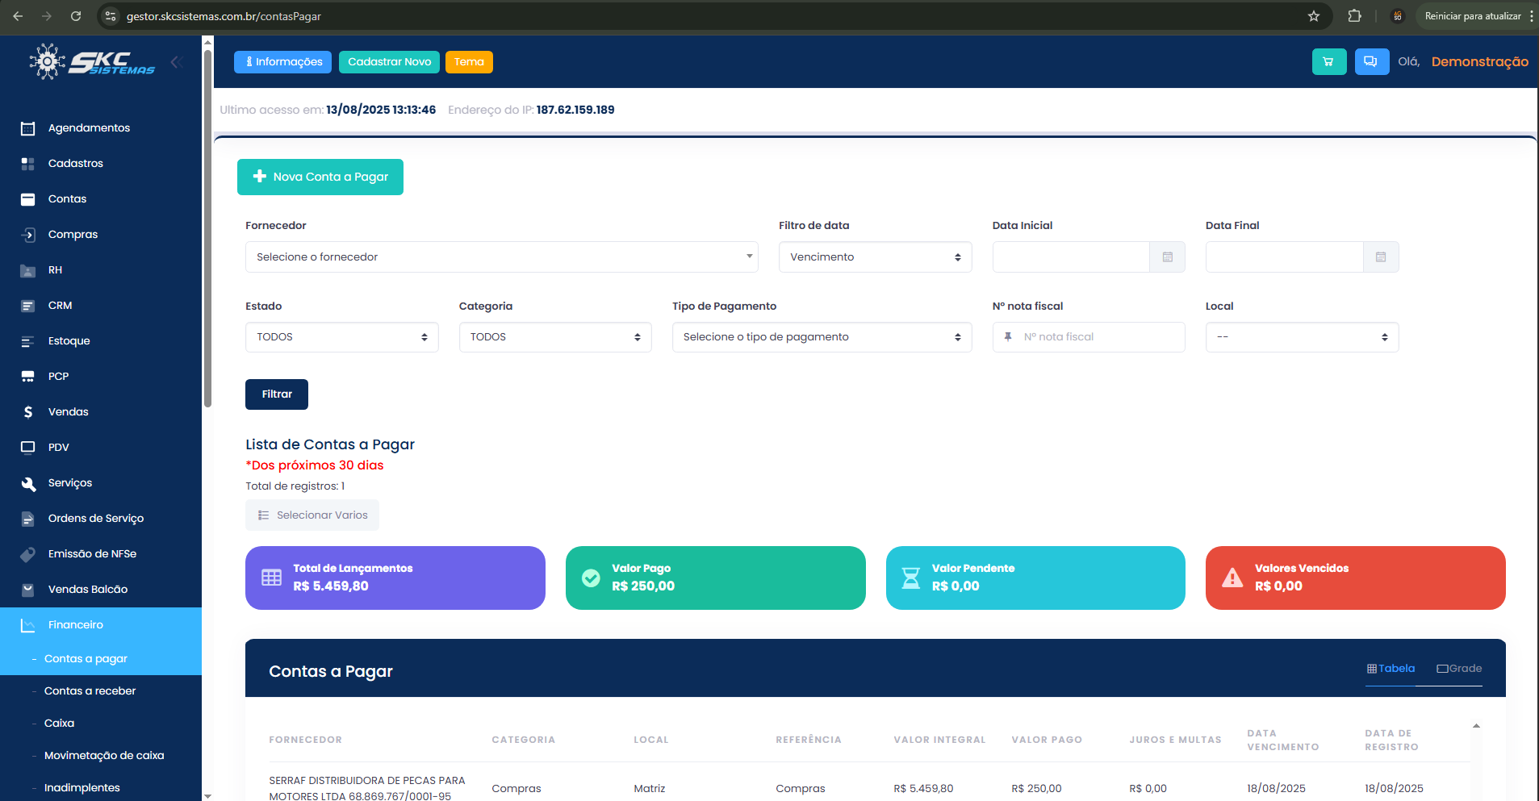
Task: Click the Filtrar button
Action: coord(277,394)
